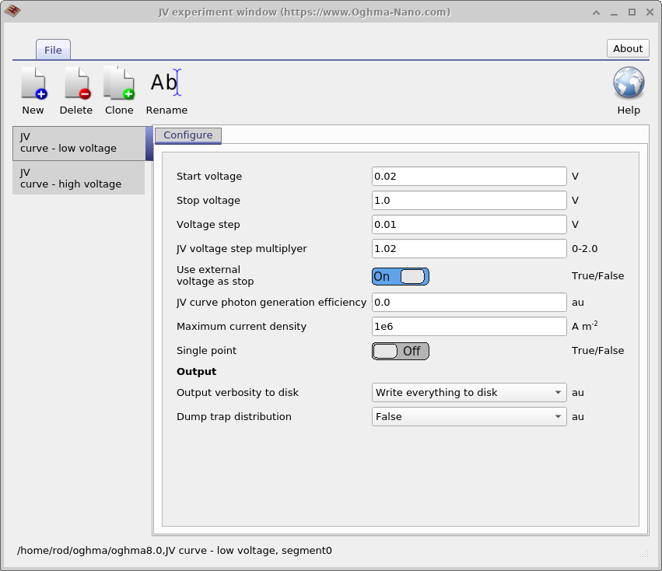
Task: Click the application icon in the title bar
Action: coord(12,12)
